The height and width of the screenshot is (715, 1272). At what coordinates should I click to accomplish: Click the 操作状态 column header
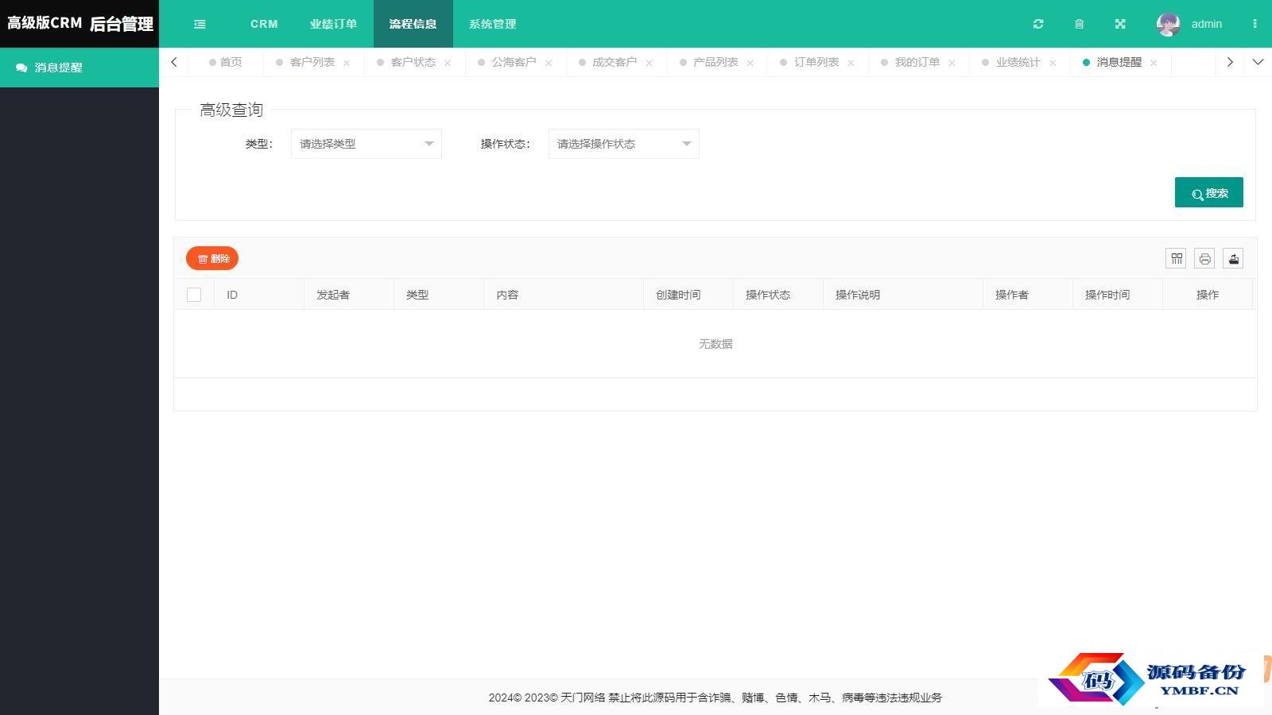[778, 295]
